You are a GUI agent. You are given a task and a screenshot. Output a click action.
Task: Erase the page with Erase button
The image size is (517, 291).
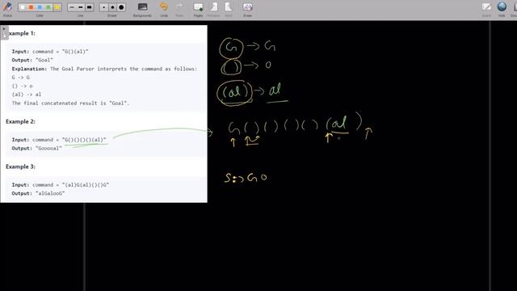click(x=248, y=9)
